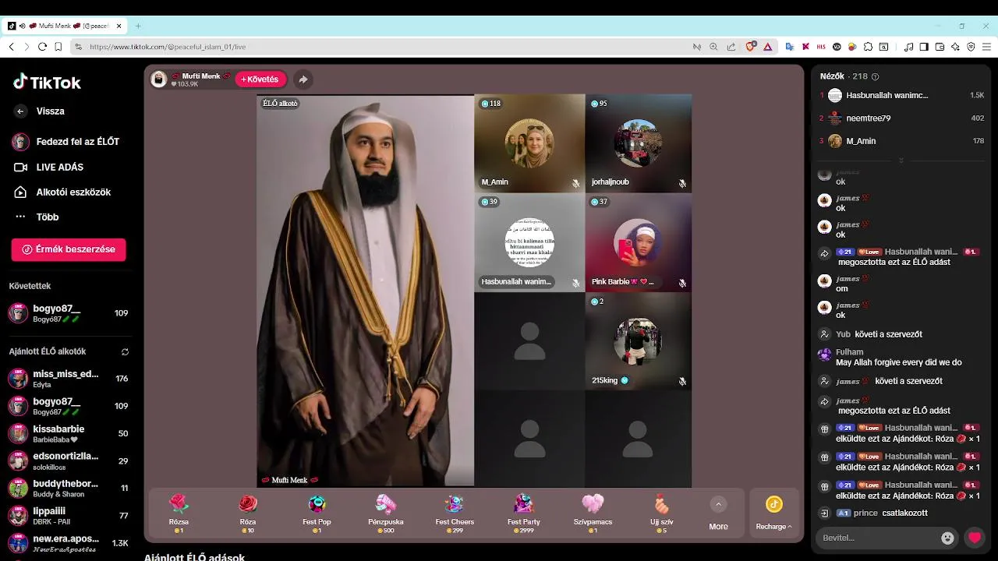Click the muted mic on Pink Barbie tile
Viewport: 998px width, 561px height.
coord(682,283)
